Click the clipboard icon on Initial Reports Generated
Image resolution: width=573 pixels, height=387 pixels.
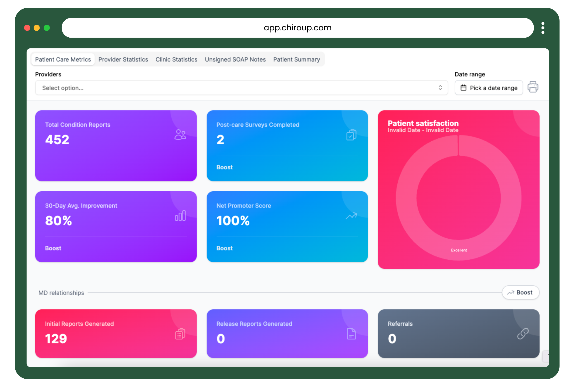pos(180,334)
